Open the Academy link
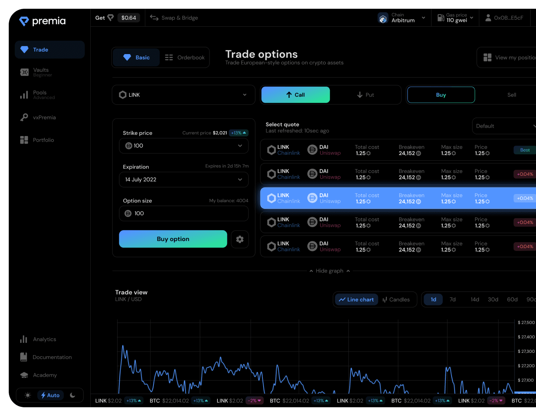Screen dimensions: 536x416 (x=39, y=375)
